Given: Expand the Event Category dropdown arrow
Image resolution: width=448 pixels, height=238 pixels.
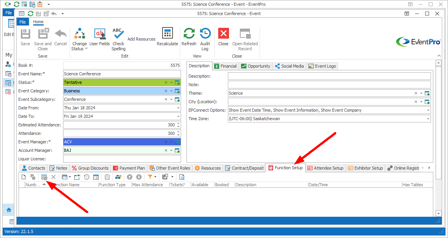Looking at the screenshot, I should (171, 91).
